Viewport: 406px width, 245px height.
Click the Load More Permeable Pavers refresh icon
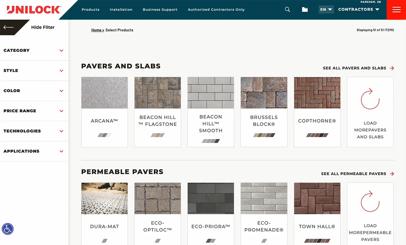click(x=370, y=201)
